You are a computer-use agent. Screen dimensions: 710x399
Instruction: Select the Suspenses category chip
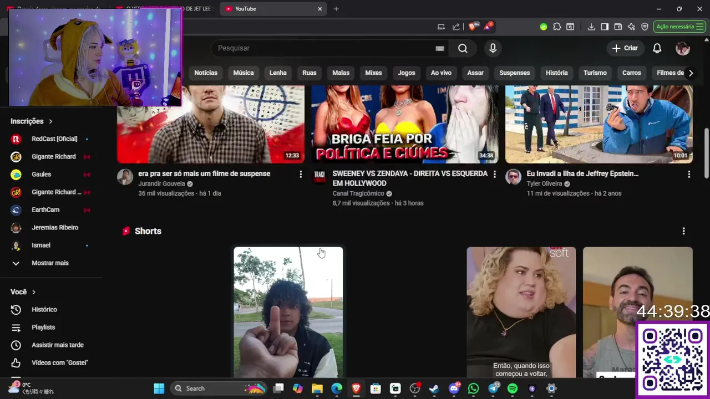coord(515,73)
